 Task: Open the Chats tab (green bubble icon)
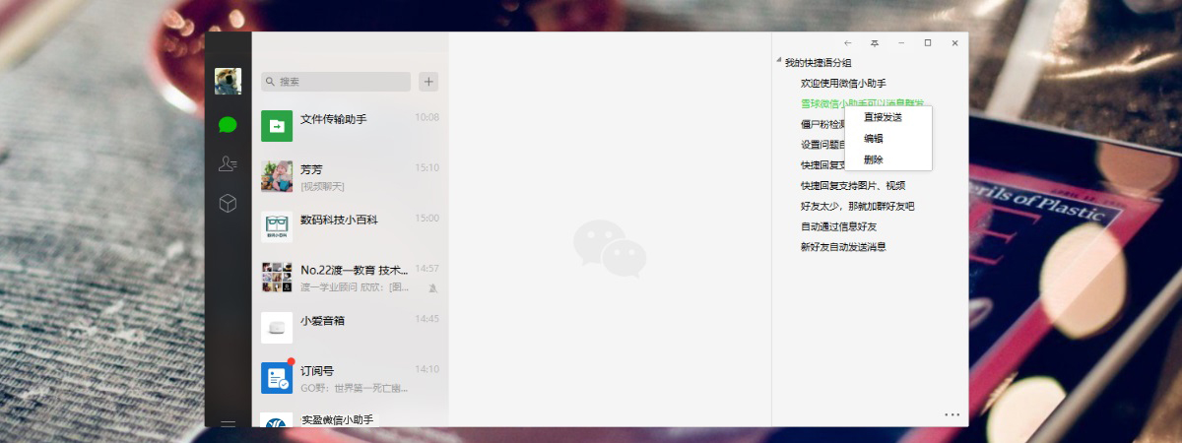click(228, 124)
